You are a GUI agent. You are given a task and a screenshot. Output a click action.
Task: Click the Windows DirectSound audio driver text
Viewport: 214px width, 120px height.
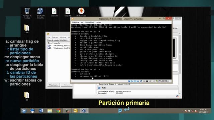coord(123,91)
